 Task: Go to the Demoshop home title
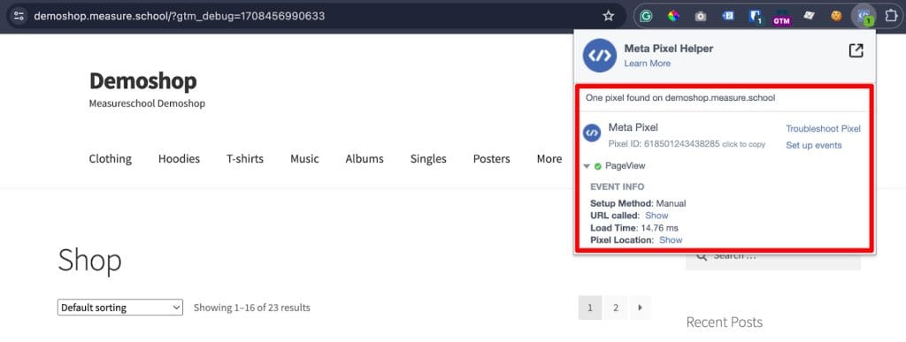(142, 80)
